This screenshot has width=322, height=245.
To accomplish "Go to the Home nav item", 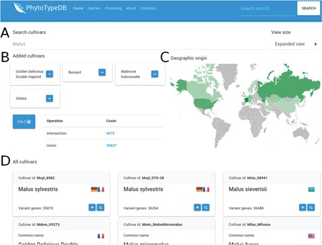I will (78, 8).
